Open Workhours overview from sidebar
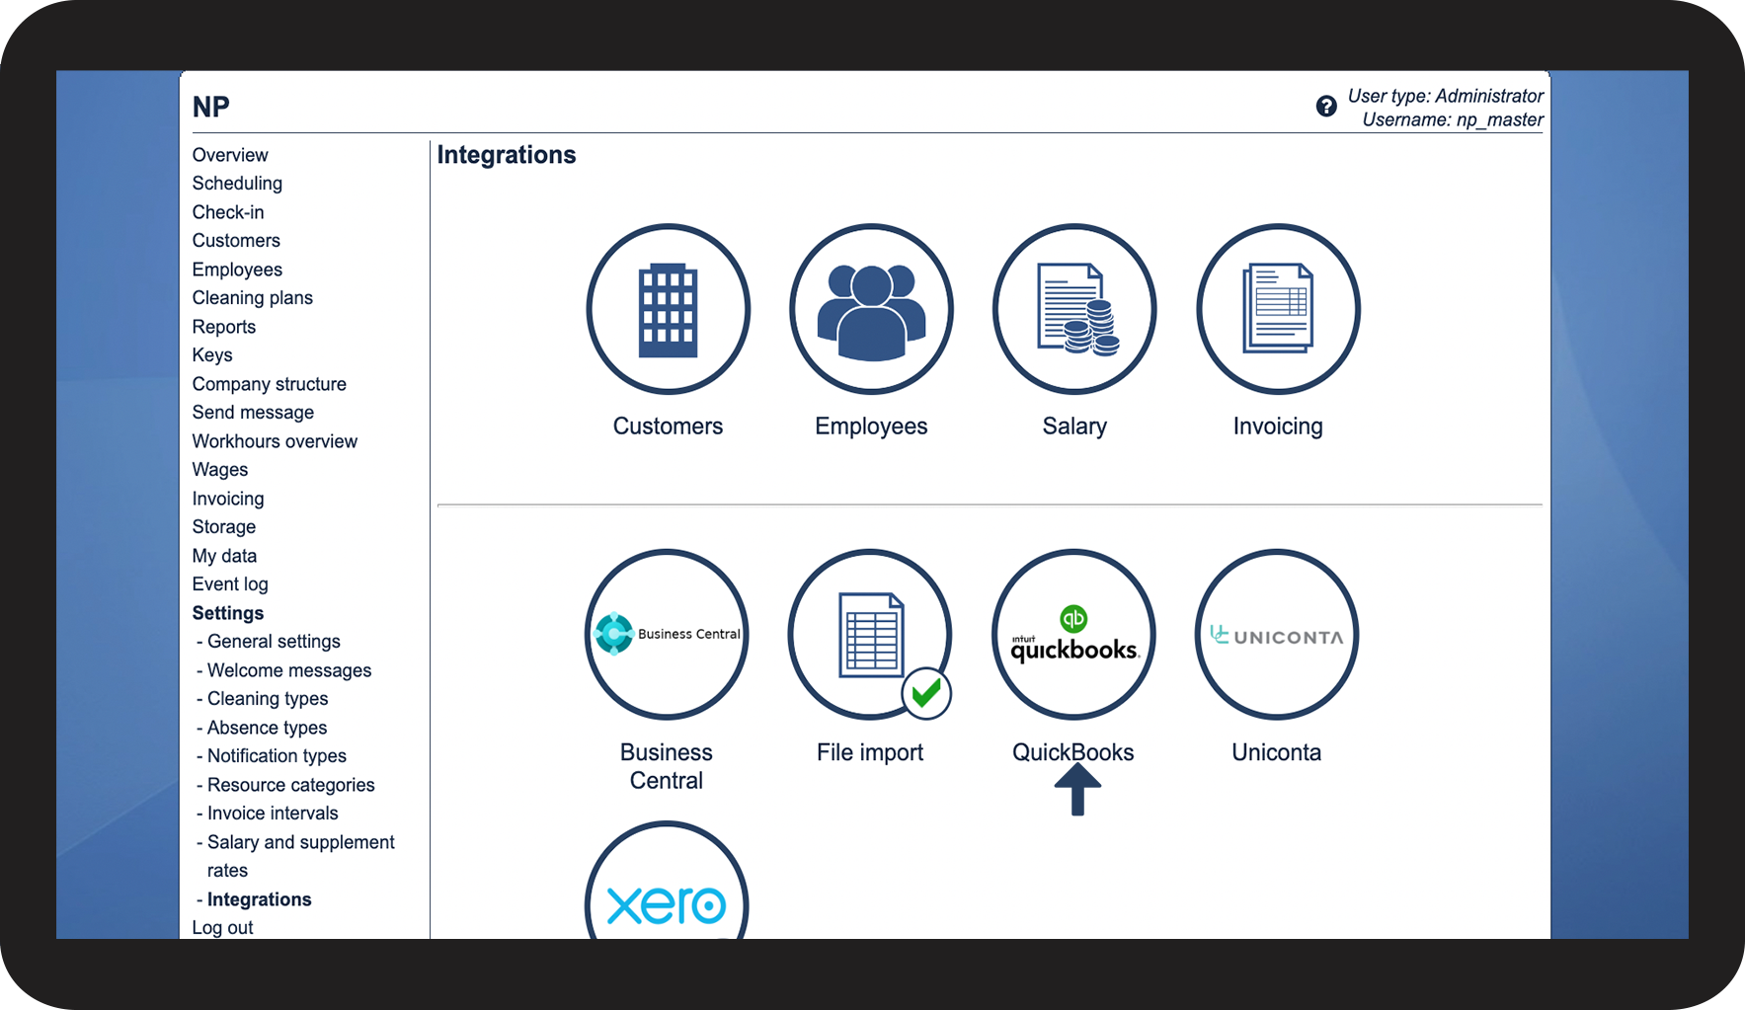 click(x=275, y=441)
